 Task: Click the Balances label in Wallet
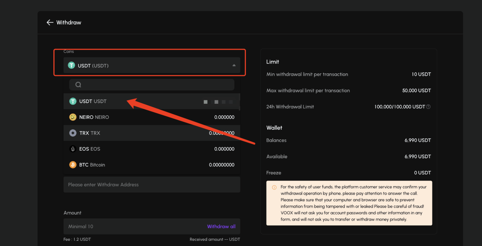click(x=276, y=140)
